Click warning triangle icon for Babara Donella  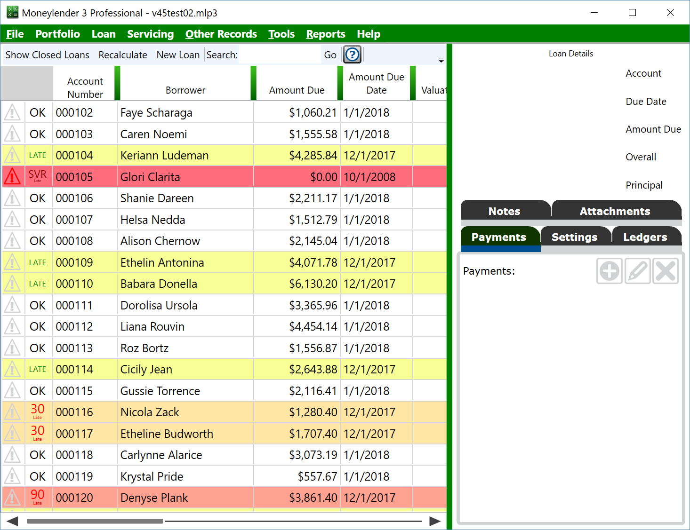[x=12, y=284]
